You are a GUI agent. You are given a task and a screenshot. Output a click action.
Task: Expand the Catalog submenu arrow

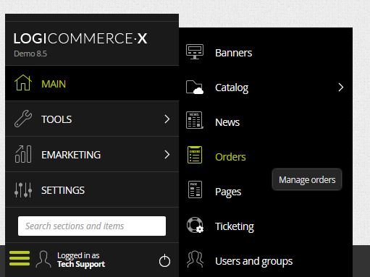pyautogui.click(x=340, y=88)
